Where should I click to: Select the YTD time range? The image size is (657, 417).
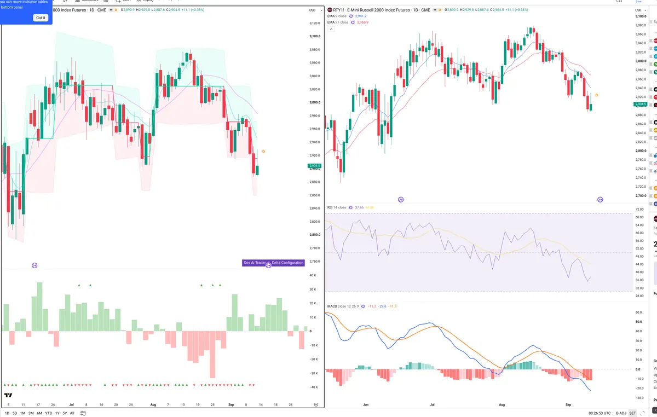coord(49,413)
